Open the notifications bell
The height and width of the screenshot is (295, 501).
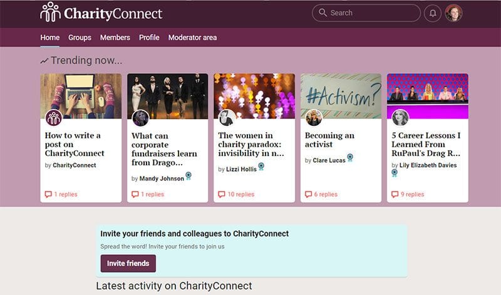433,13
